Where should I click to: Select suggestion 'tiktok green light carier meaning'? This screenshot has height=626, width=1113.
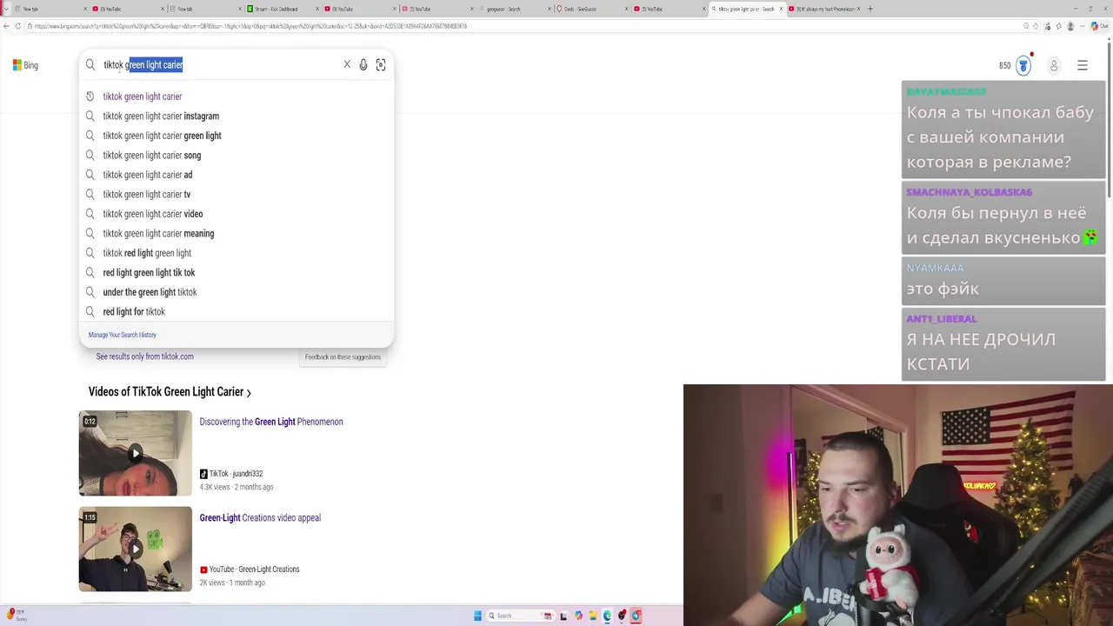click(x=236, y=233)
